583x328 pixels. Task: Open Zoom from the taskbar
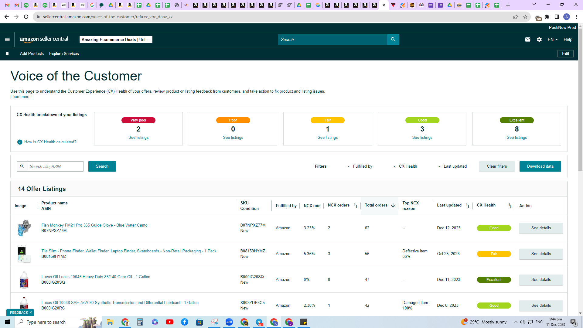(x=229, y=322)
